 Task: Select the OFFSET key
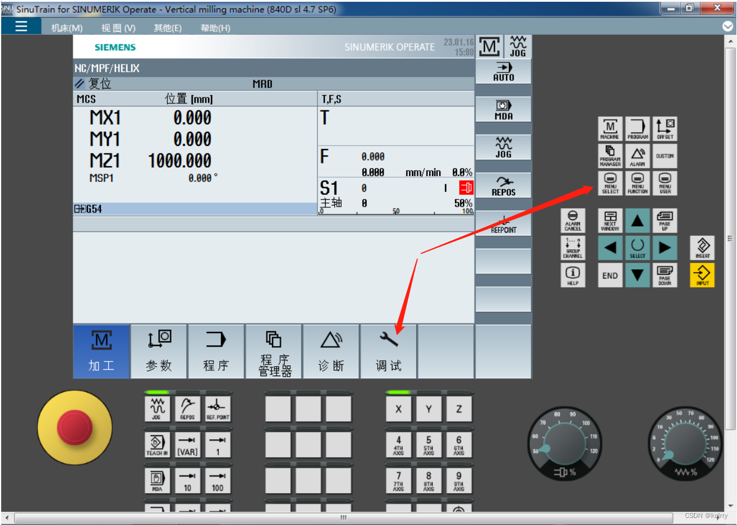665,129
